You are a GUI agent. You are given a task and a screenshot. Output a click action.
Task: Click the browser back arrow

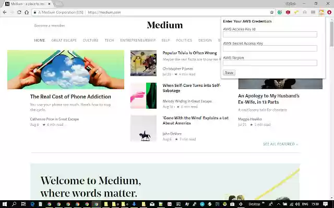pos(5,12)
